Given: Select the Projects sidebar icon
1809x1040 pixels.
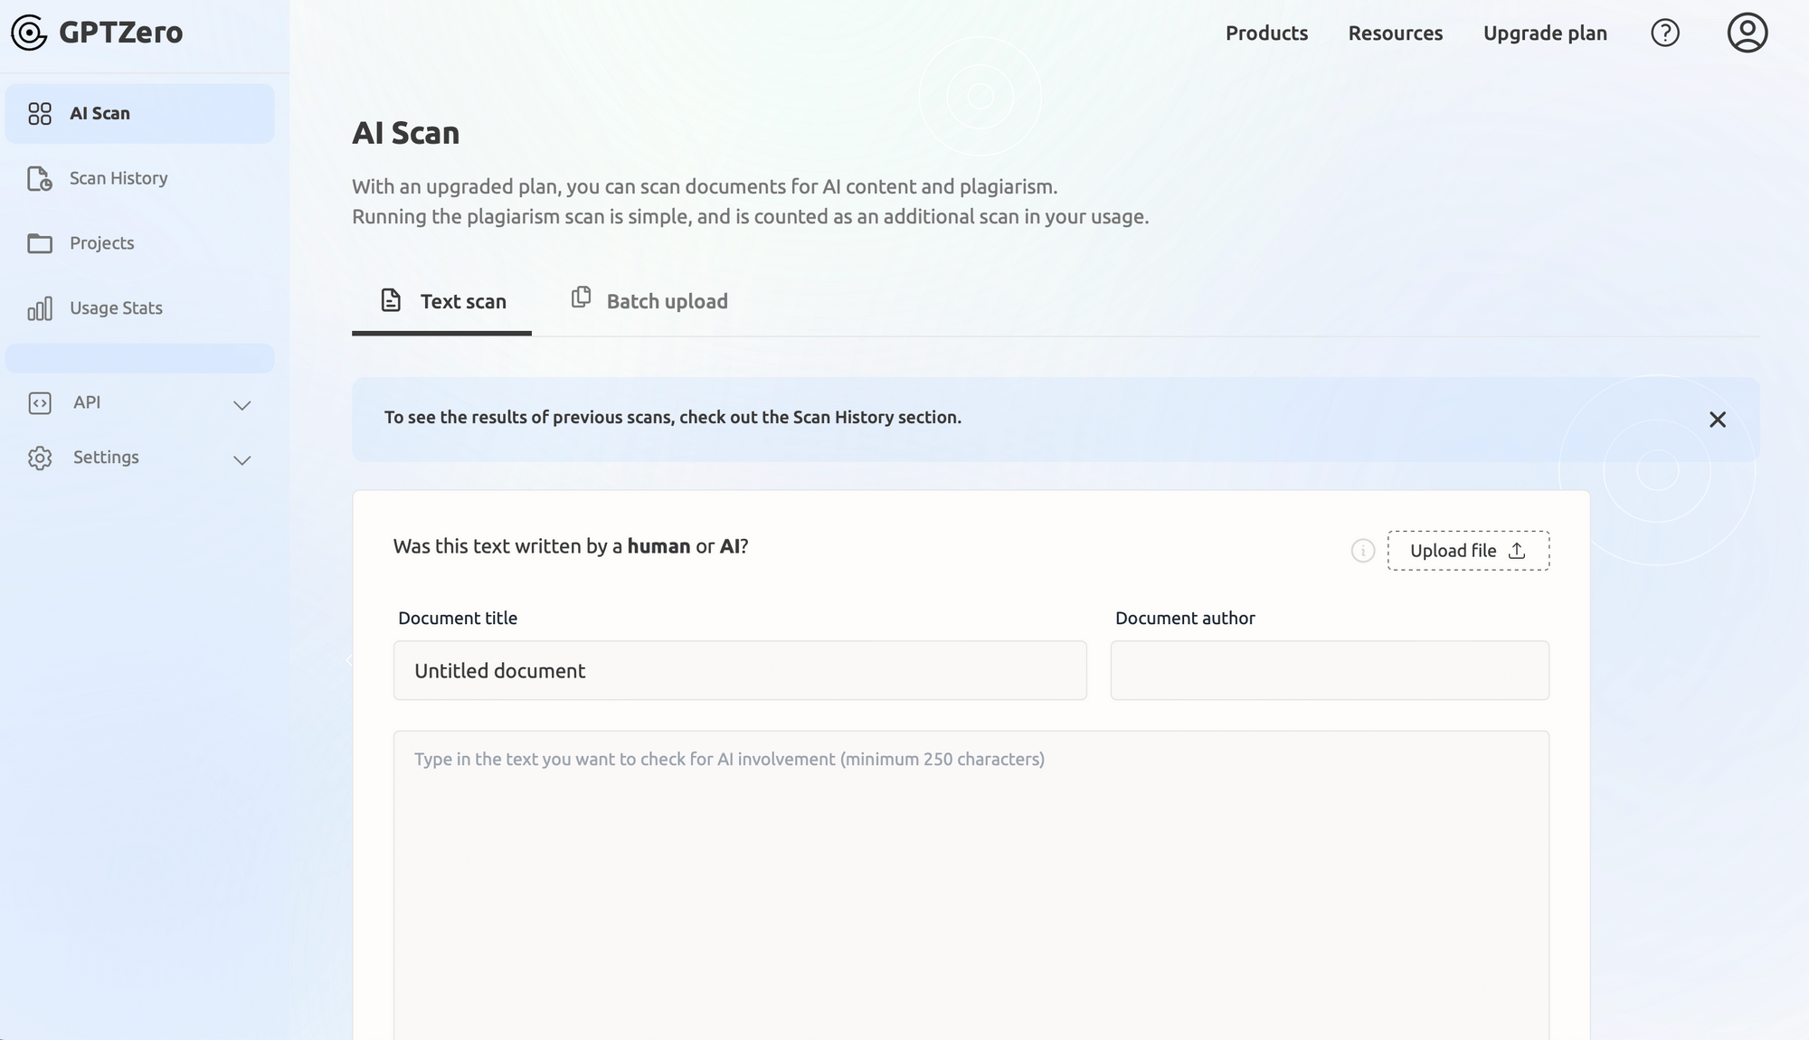Looking at the screenshot, I should point(39,243).
